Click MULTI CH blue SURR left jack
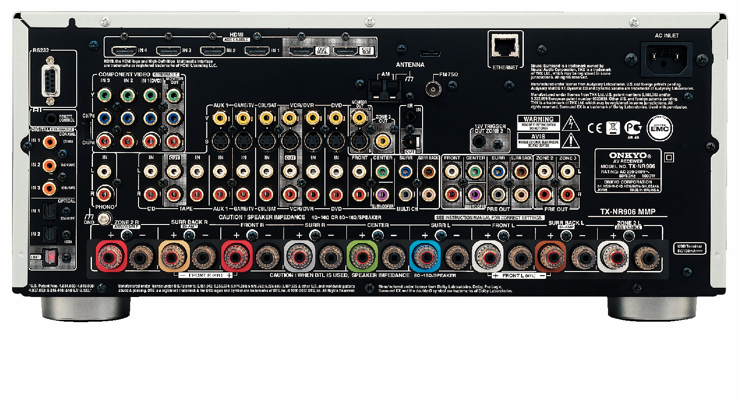 click(x=405, y=172)
